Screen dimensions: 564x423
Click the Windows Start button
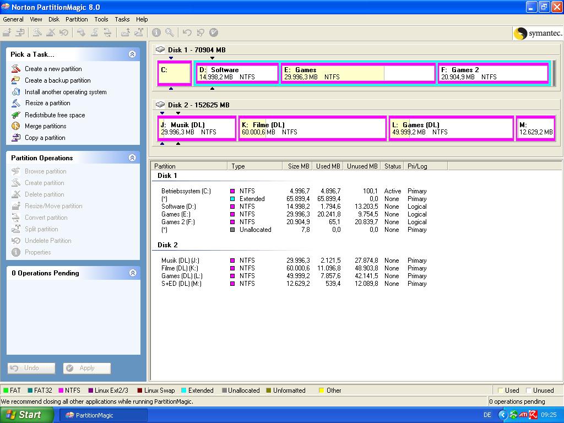[x=26, y=415]
